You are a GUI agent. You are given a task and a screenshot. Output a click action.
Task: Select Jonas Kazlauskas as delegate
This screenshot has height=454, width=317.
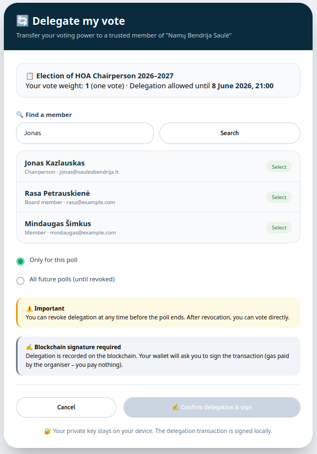pyautogui.click(x=279, y=167)
